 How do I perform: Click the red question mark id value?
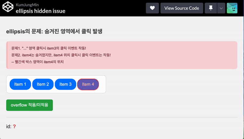[14, 127]
